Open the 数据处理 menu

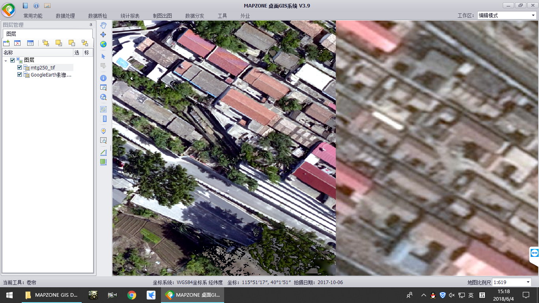coord(65,16)
